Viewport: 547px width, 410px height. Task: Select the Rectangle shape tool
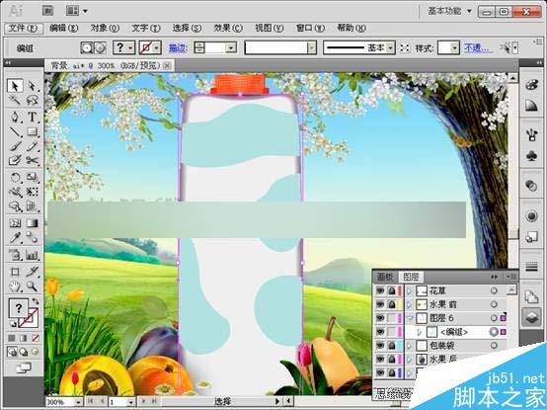click(32, 131)
